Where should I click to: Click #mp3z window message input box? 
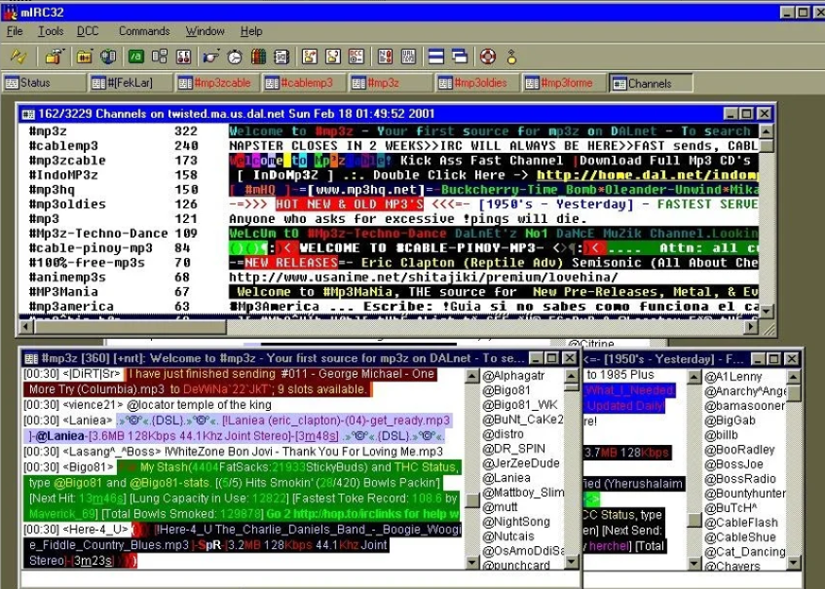coord(300,579)
